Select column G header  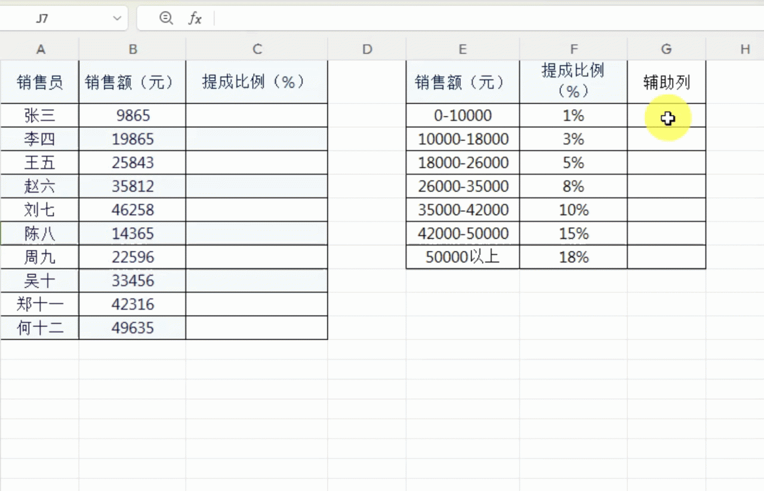pos(667,49)
